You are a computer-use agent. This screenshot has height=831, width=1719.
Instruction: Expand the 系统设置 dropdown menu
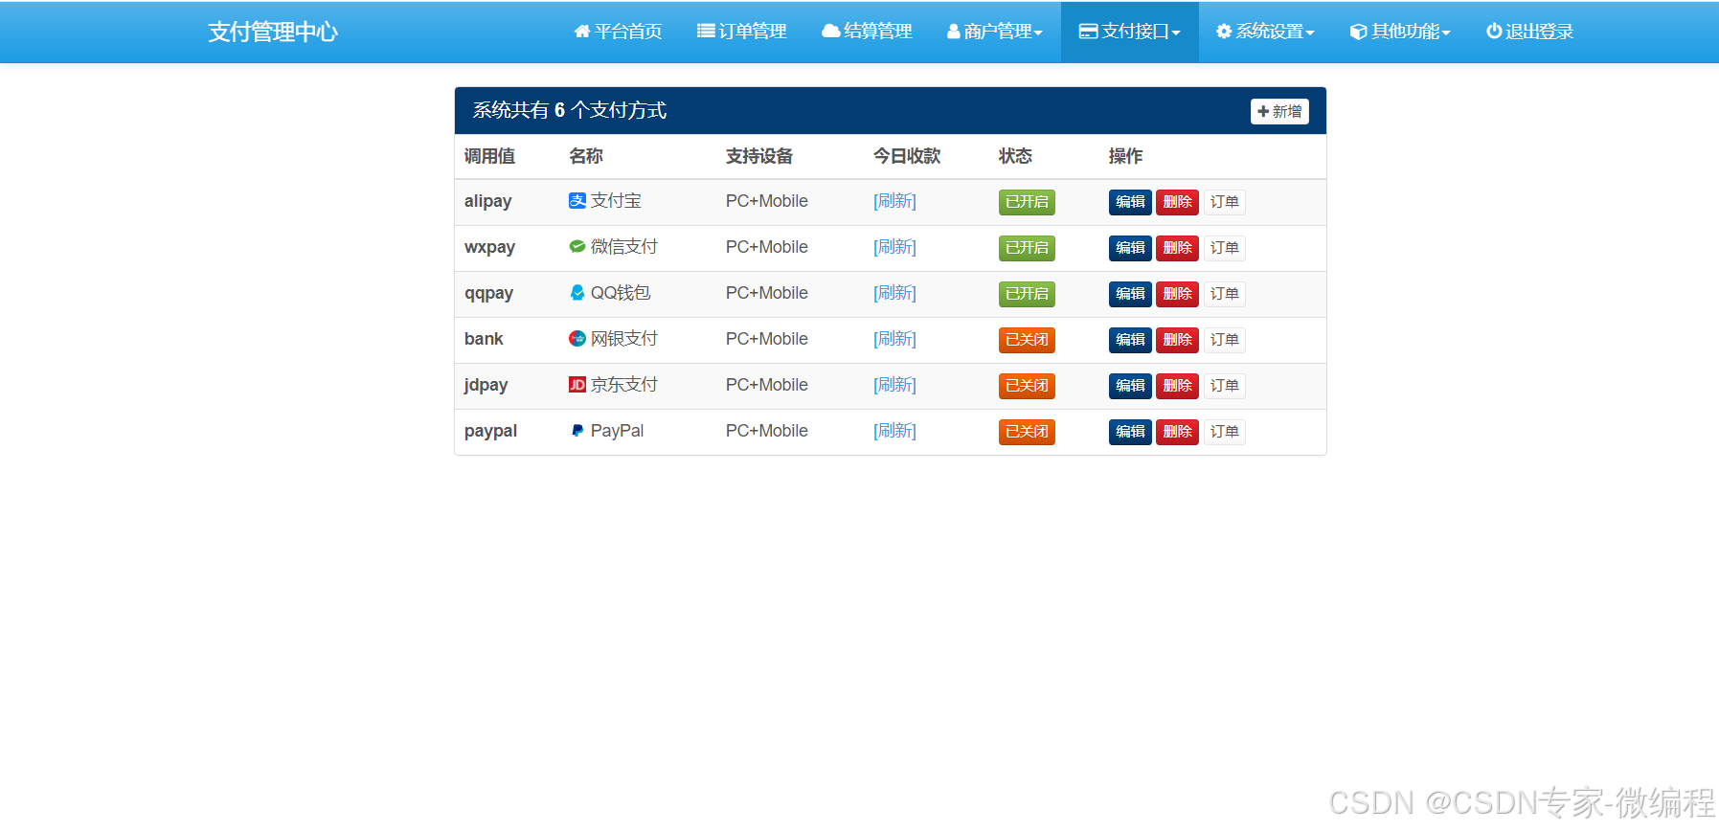click(1265, 32)
